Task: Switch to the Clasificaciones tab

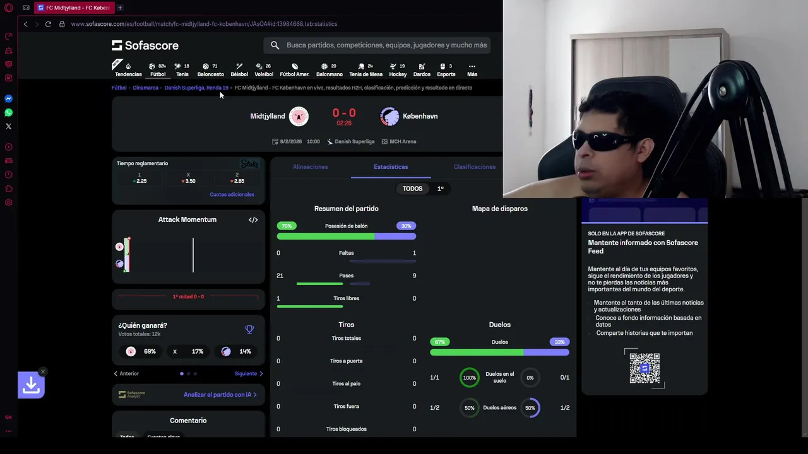Action: [474, 166]
